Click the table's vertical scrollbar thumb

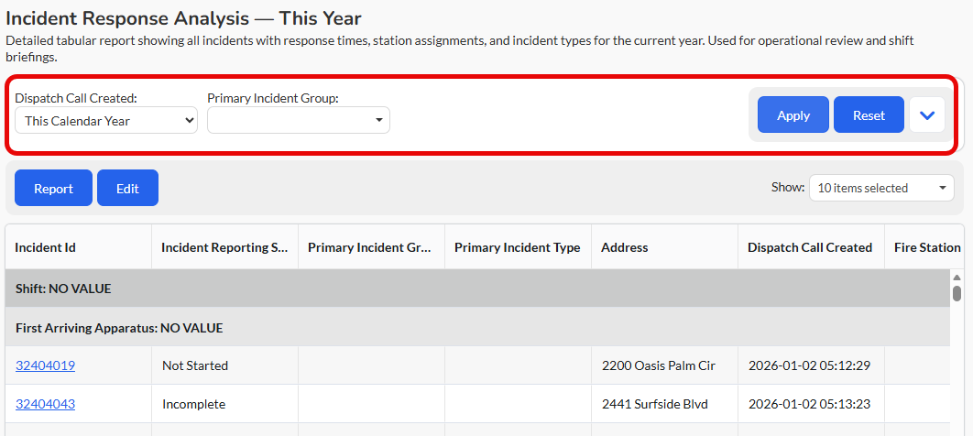(957, 293)
